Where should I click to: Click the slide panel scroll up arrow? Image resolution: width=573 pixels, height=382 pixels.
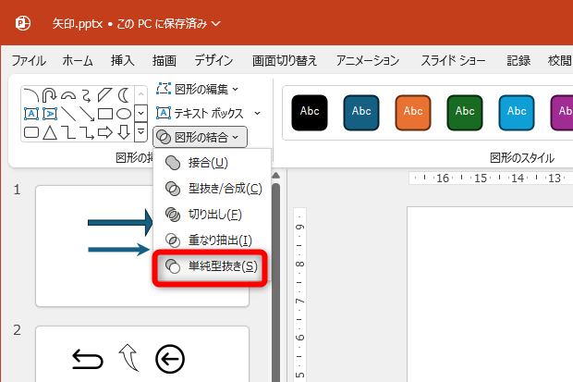click(x=276, y=176)
